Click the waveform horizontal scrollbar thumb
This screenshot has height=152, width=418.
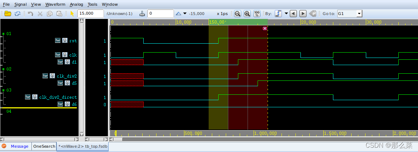pos(118,139)
